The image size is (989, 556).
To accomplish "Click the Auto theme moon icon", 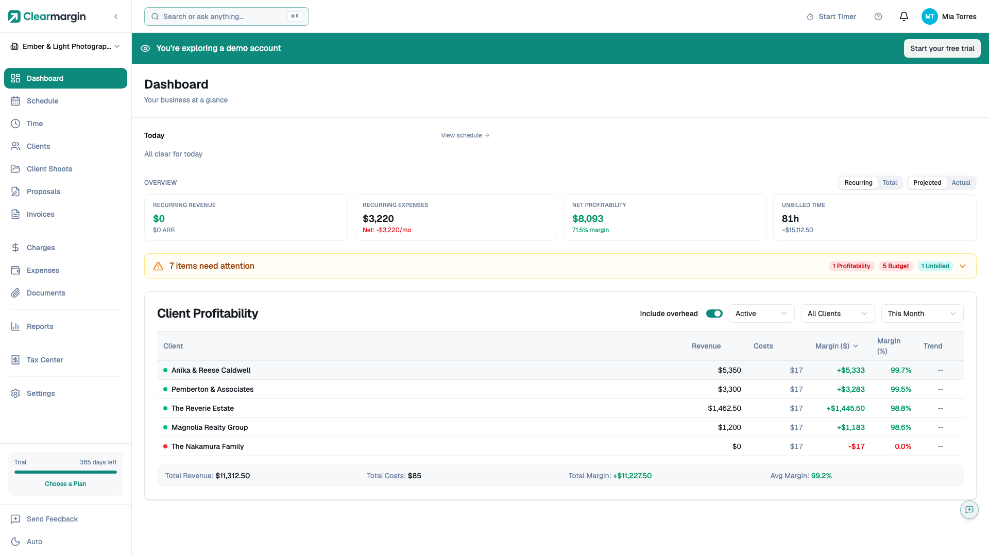I will point(15,542).
